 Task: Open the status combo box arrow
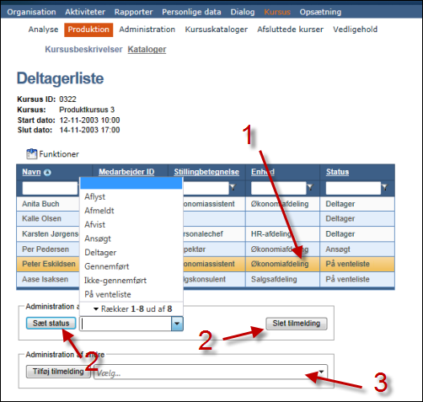(x=177, y=324)
